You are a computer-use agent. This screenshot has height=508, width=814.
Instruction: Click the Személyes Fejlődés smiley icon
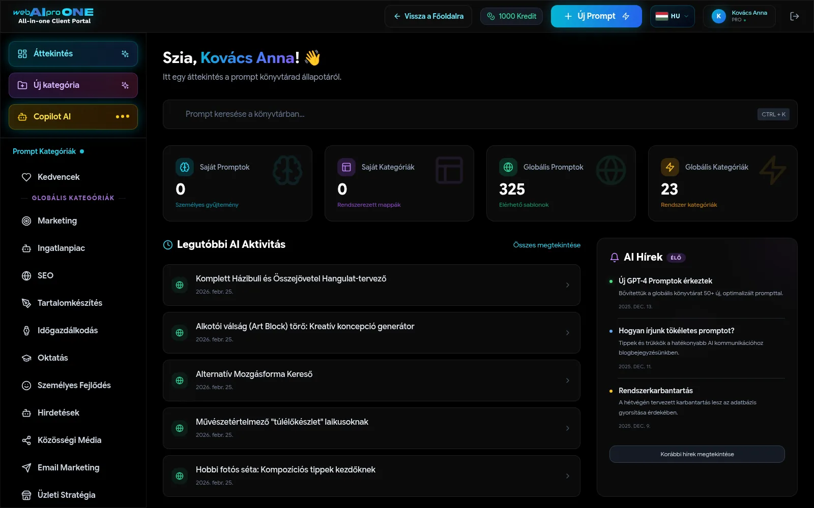[x=26, y=386]
